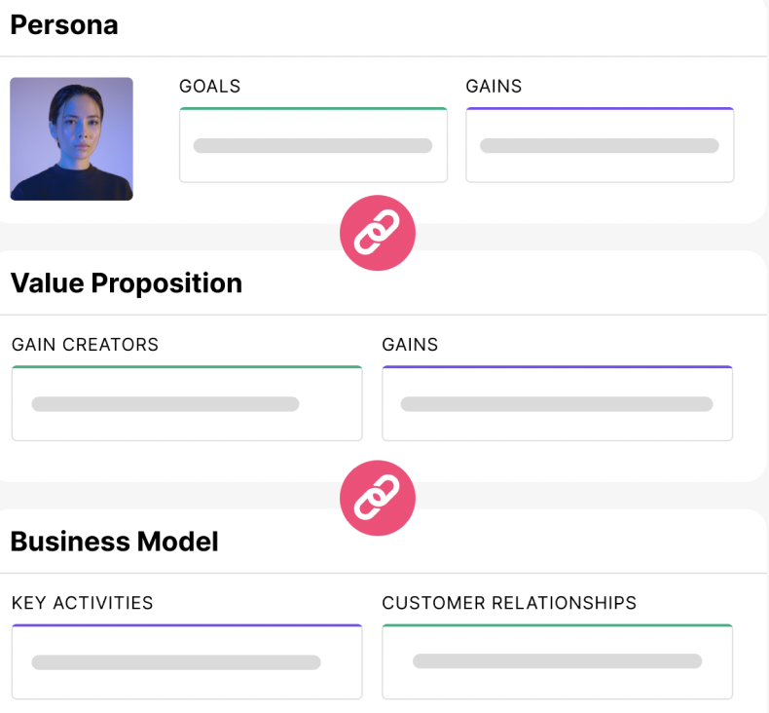Click the CUSTOMER RELATIONSHIPS label

(509, 603)
